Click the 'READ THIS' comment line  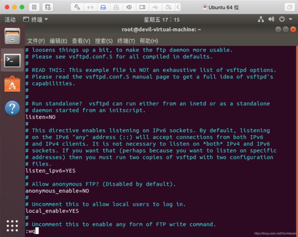(151, 70)
